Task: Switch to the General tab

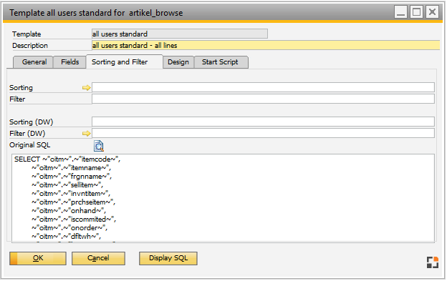Action: pyautogui.click(x=34, y=62)
